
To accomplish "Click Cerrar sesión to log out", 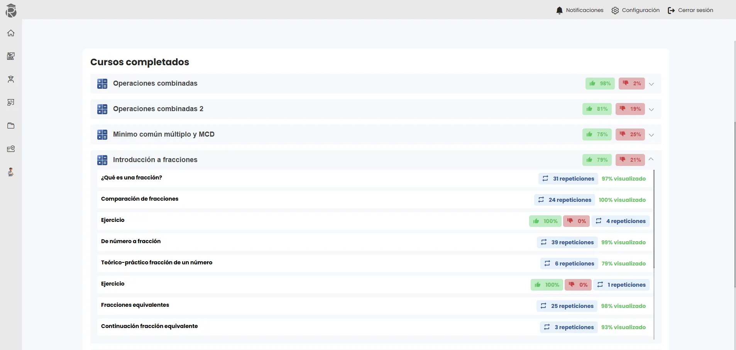I will [x=690, y=10].
